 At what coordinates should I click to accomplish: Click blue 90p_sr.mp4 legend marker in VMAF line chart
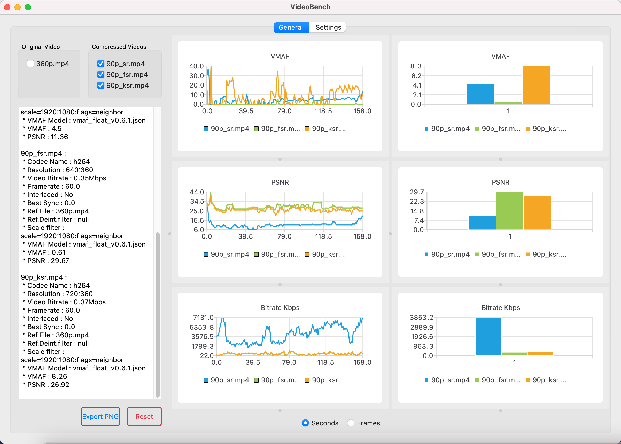click(206, 129)
